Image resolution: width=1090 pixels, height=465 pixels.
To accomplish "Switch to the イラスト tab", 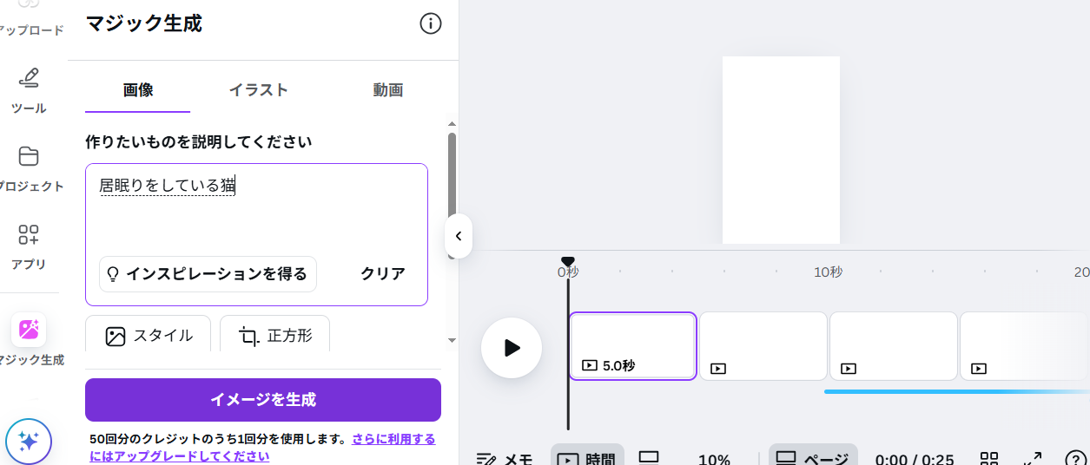I will tap(259, 90).
